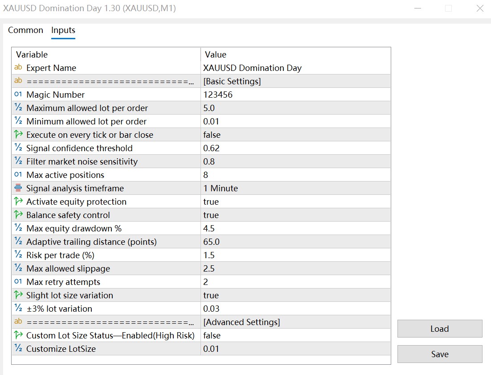Click the boolean arrow icon beside Activate equity protection
Screen dimensions: 491x375
click(18, 202)
